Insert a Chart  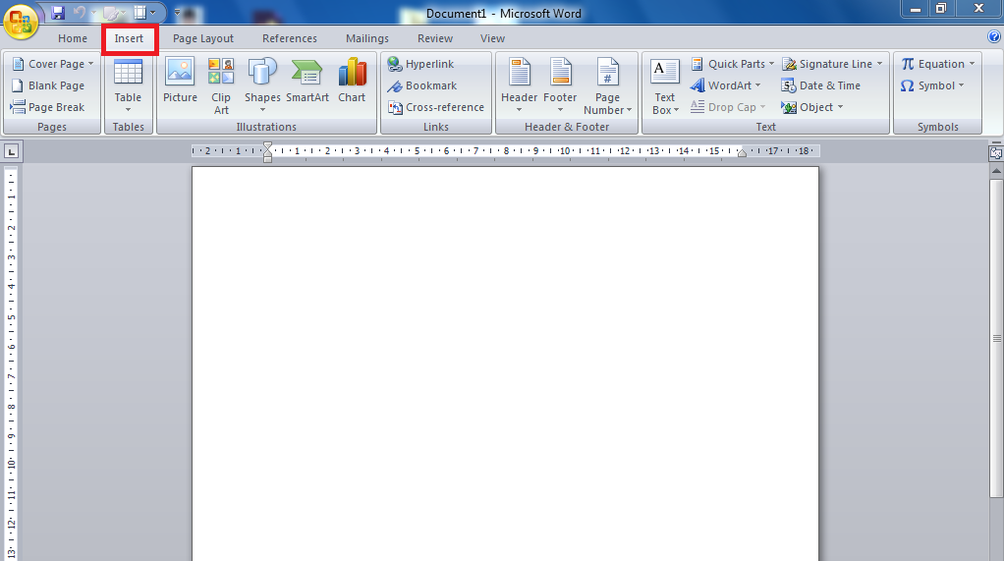point(352,80)
